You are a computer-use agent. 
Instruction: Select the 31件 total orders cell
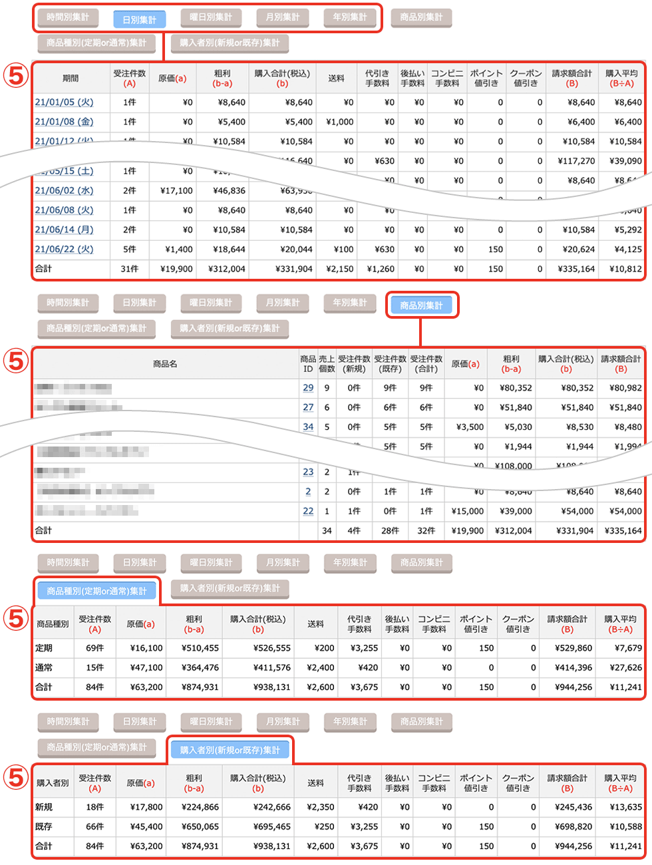tap(130, 269)
